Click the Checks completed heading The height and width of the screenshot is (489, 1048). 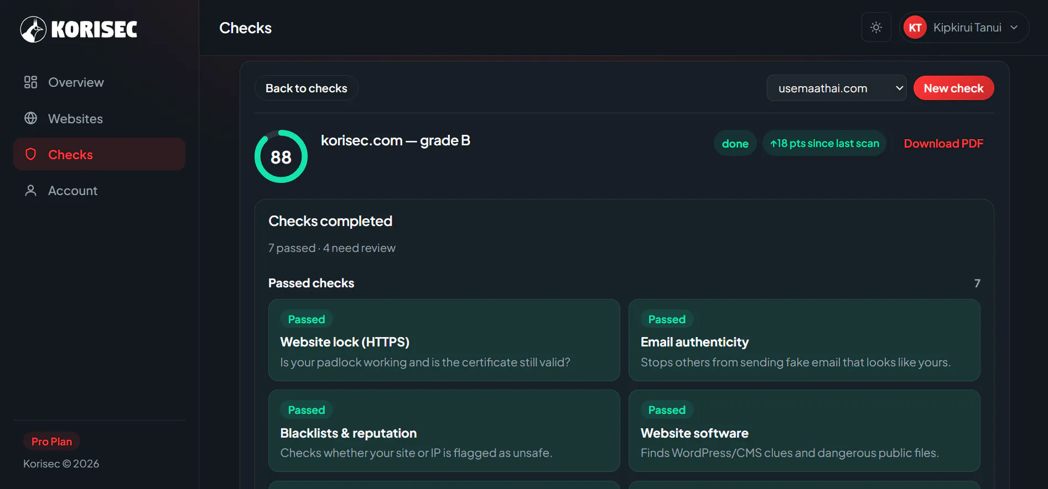coord(330,221)
